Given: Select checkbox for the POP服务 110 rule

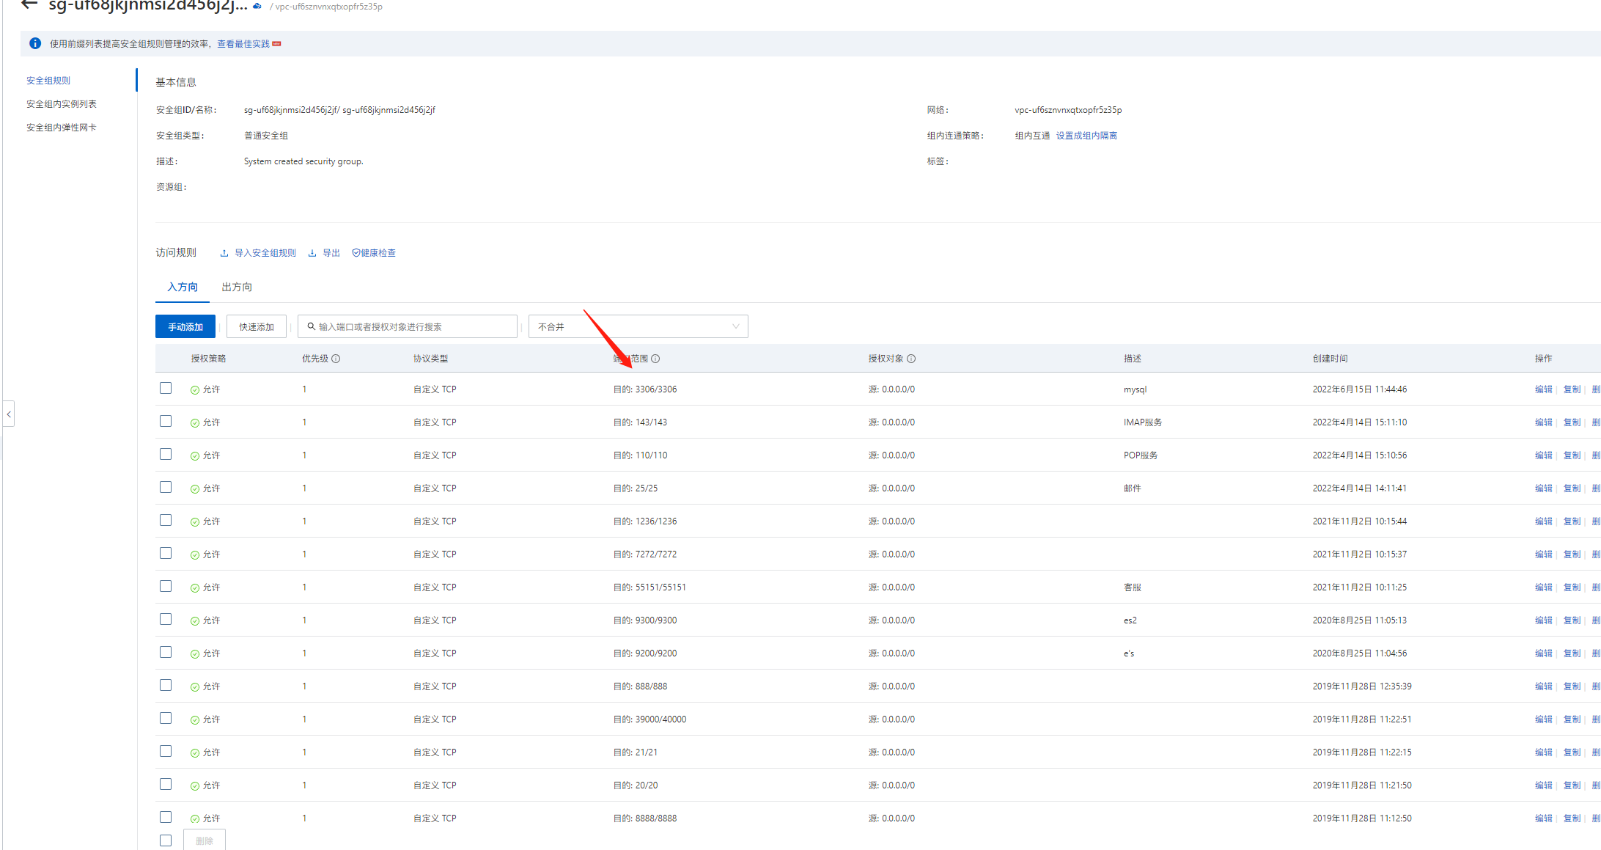Looking at the screenshot, I should [x=166, y=454].
